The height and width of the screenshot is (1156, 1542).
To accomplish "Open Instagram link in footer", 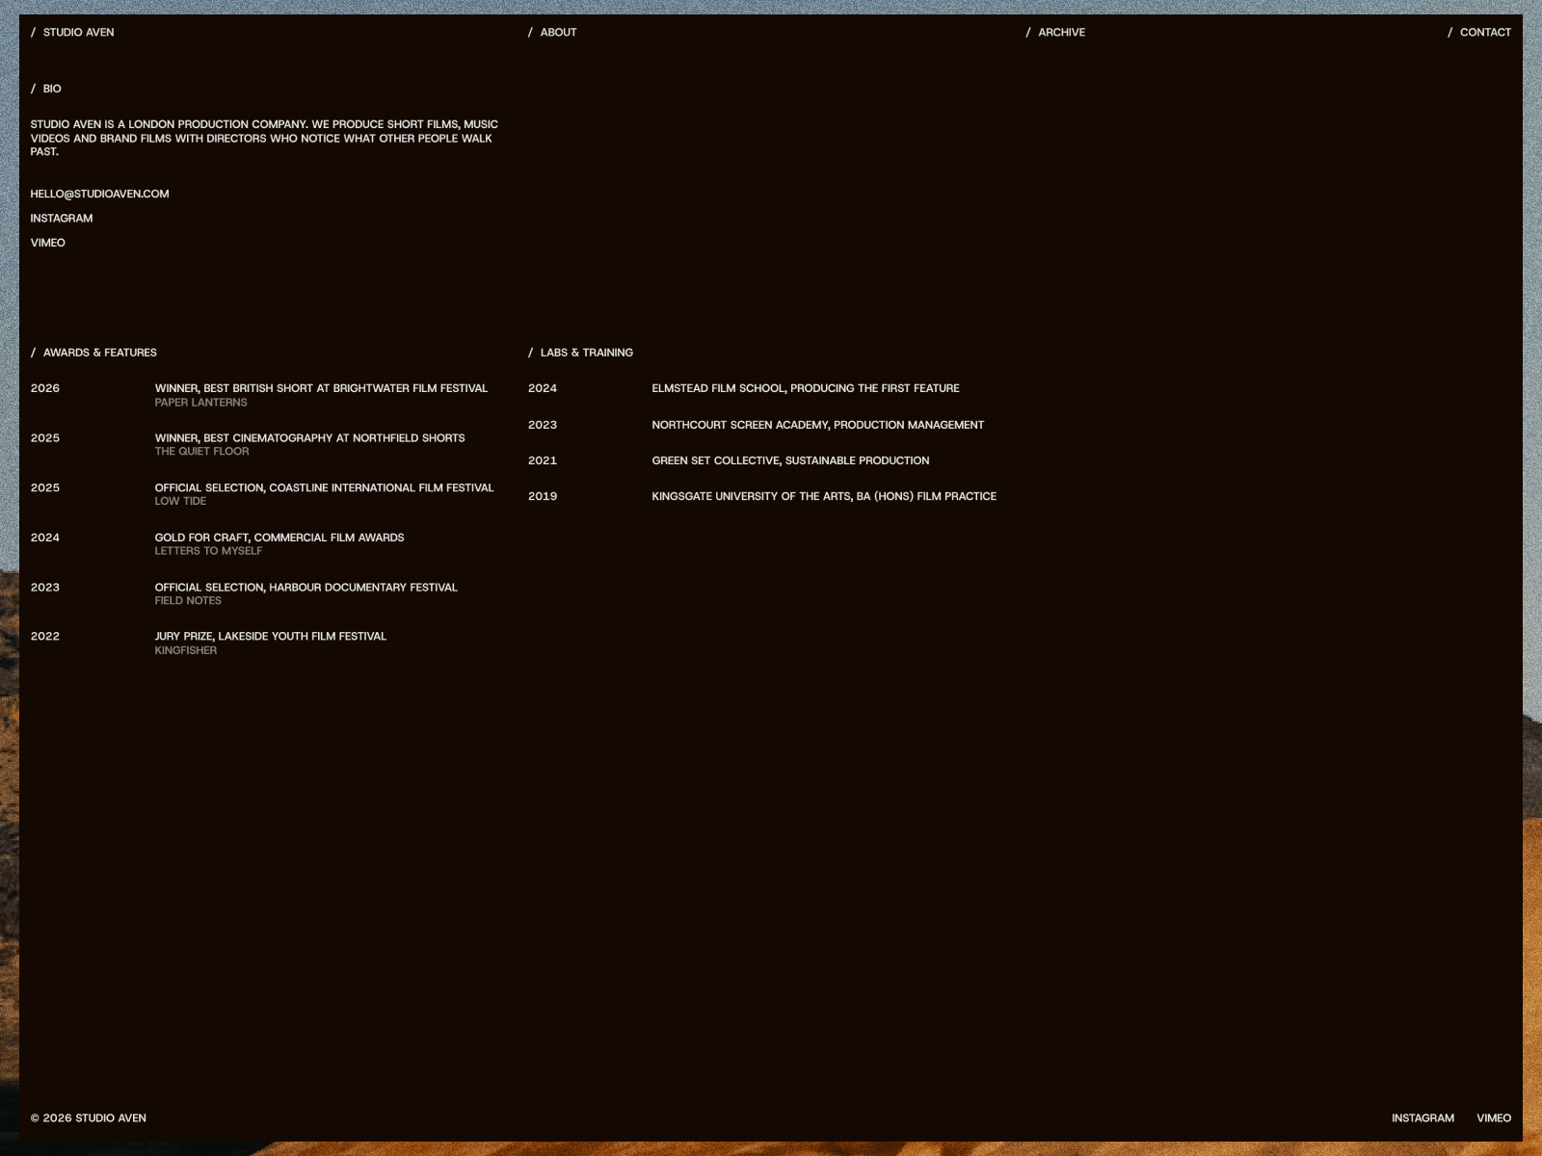I will pyautogui.click(x=1422, y=1117).
